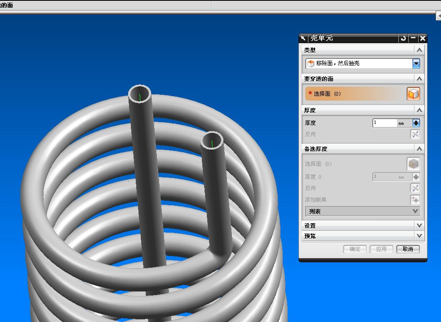Collapse the 厚度 section

click(x=419, y=110)
